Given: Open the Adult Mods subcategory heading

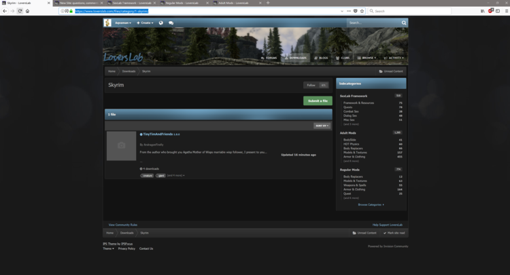Looking at the screenshot, I should pyautogui.click(x=347, y=133).
